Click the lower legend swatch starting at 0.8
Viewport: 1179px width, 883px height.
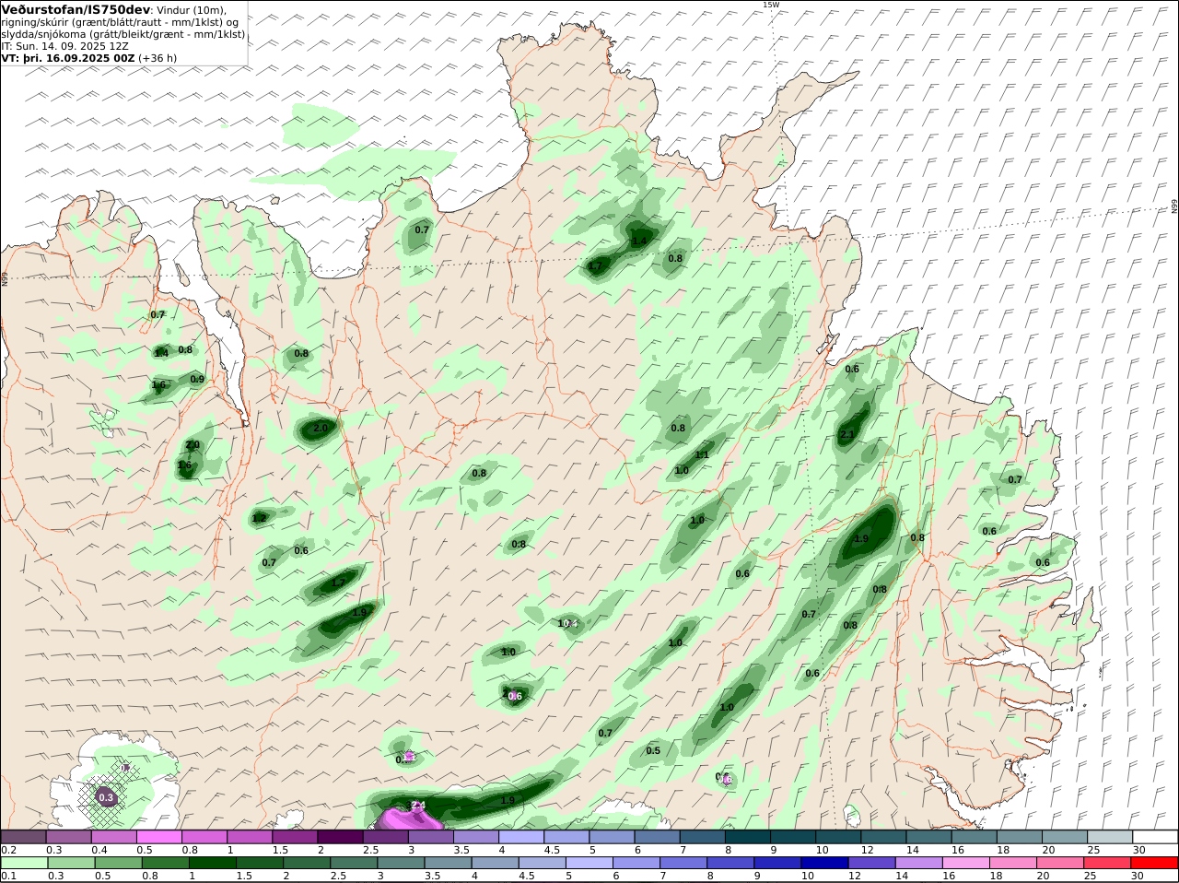(x=165, y=863)
